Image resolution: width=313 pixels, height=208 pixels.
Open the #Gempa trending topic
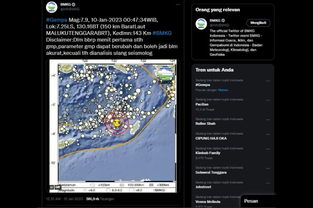pos(203,85)
